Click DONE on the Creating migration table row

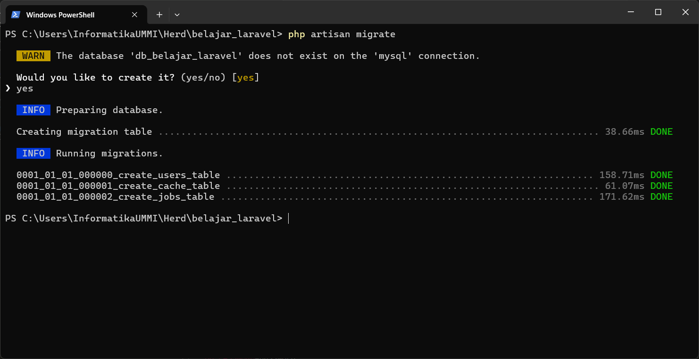pos(661,131)
